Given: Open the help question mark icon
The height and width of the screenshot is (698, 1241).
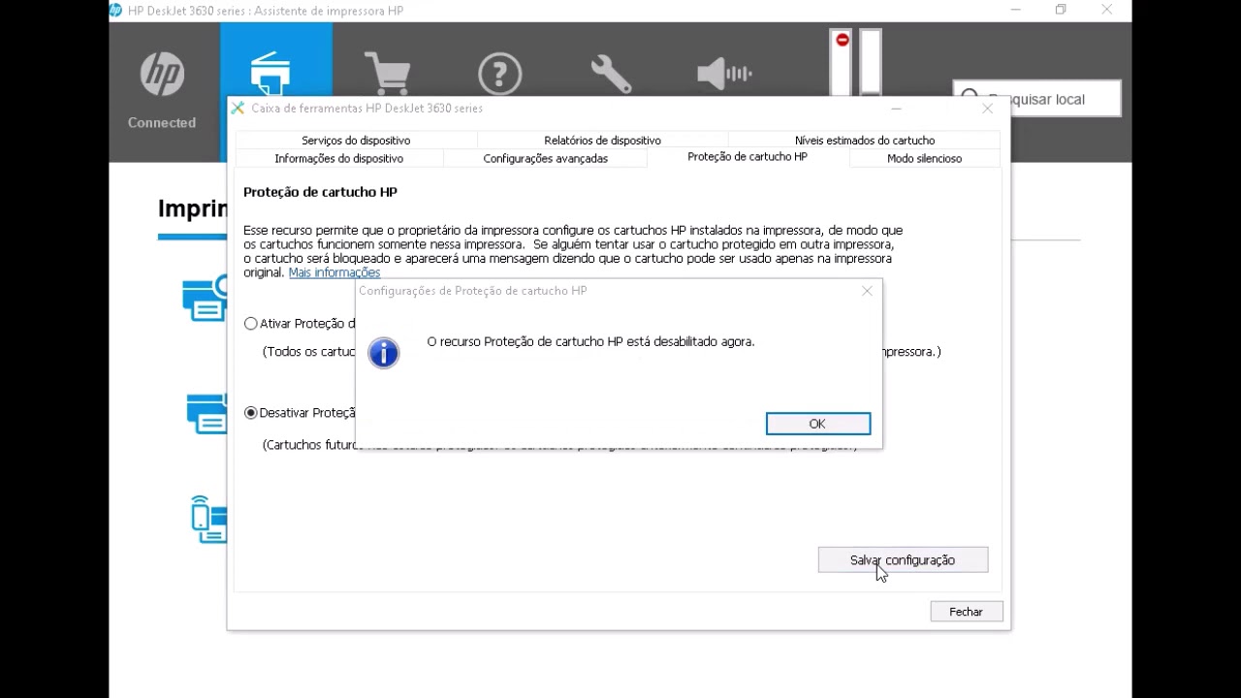Looking at the screenshot, I should click(500, 75).
